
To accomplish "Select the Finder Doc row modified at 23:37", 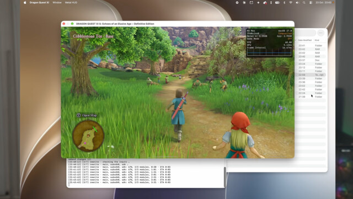I will 311,60.
